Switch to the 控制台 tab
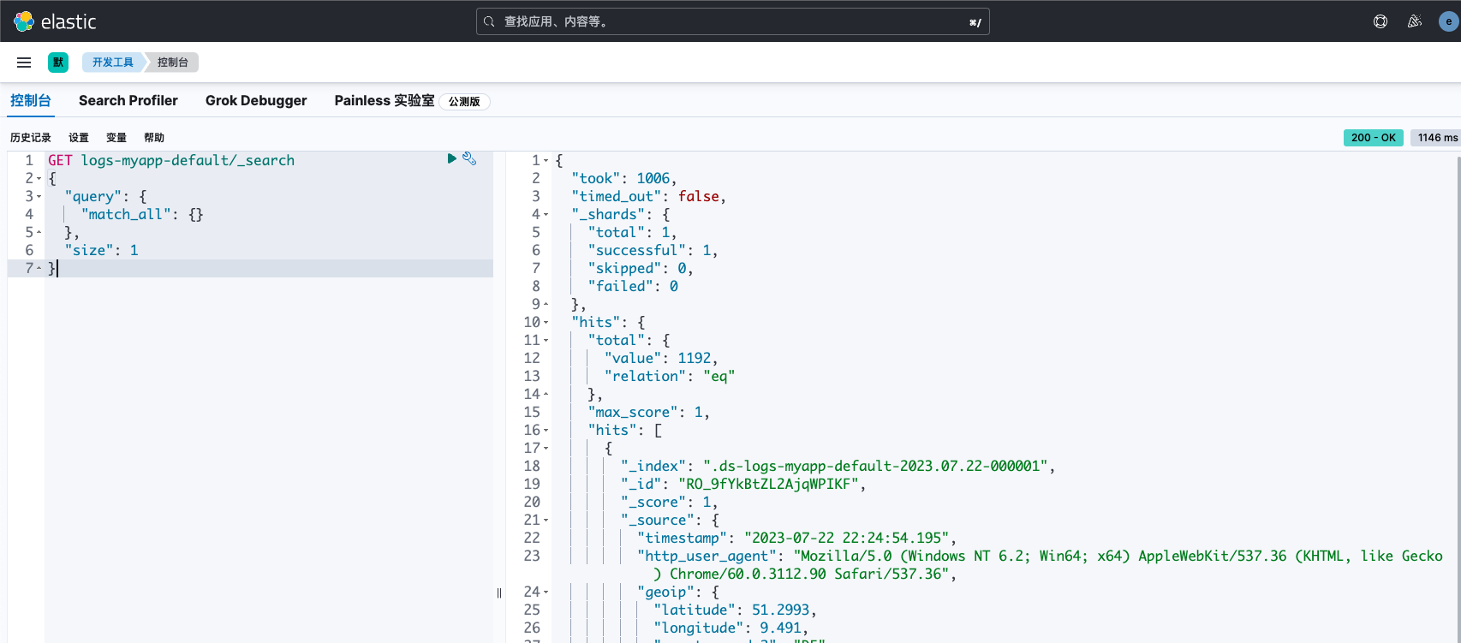Viewport: 1461px width, 643px height. 31,100
